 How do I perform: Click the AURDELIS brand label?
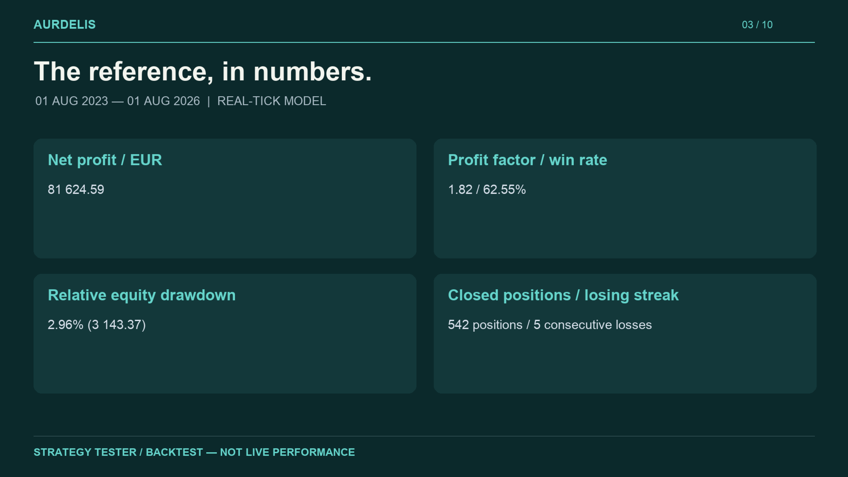(64, 25)
